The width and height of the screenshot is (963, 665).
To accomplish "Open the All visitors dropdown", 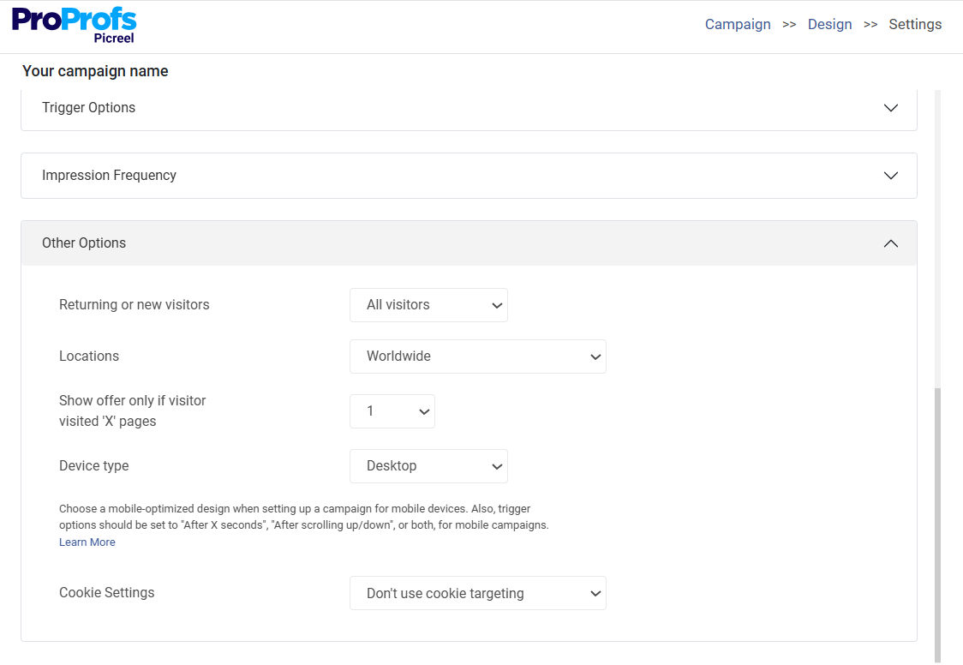I will click(x=428, y=305).
